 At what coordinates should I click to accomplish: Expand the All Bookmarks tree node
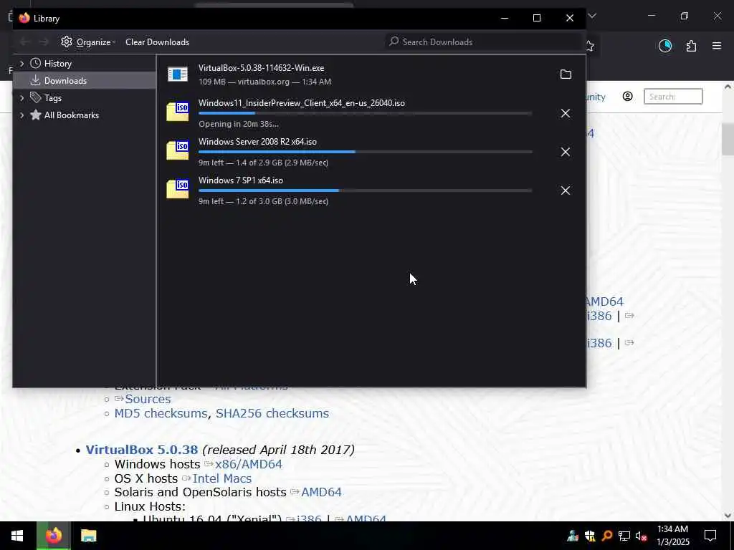click(22, 115)
